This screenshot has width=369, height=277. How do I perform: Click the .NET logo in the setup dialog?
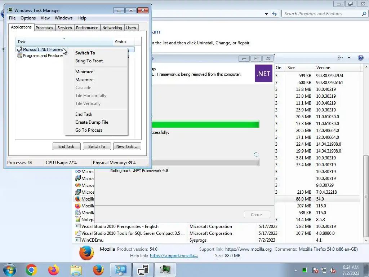(263, 74)
